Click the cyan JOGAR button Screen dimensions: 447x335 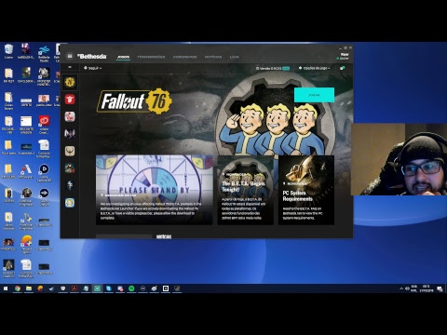314,95
